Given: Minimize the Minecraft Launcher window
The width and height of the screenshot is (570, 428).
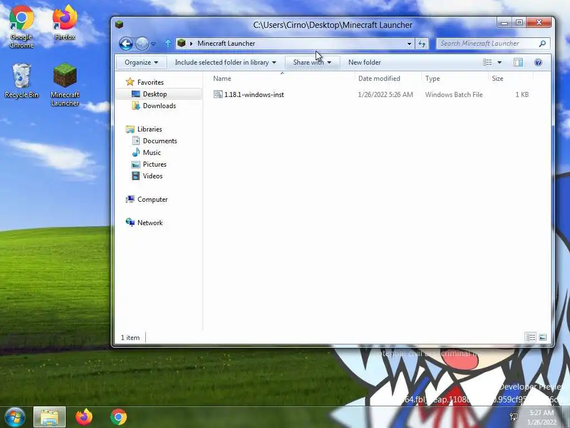Looking at the screenshot, I should click(x=504, y=23).
